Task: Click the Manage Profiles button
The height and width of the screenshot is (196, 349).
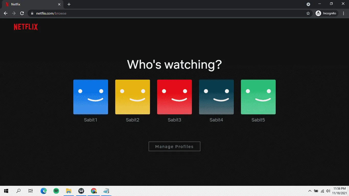Action: 175,146
